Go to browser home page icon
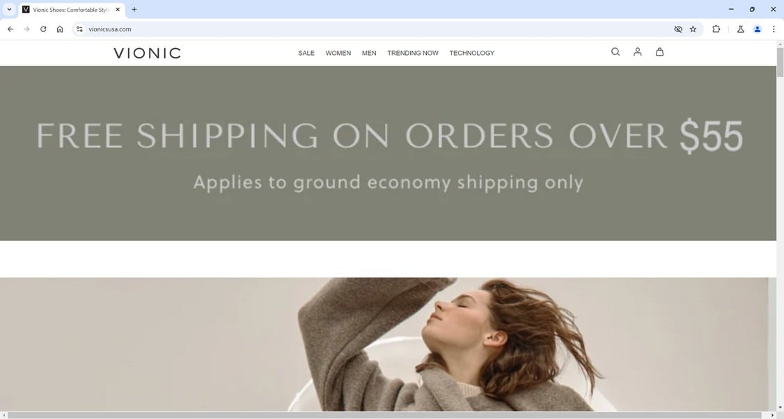Viewport: 784px width, 419px height. (59, 29)
